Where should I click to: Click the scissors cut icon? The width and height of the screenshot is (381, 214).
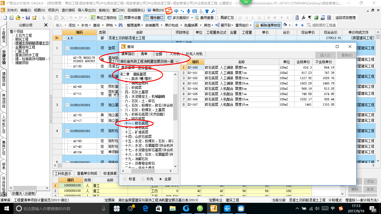coord(43,18)
